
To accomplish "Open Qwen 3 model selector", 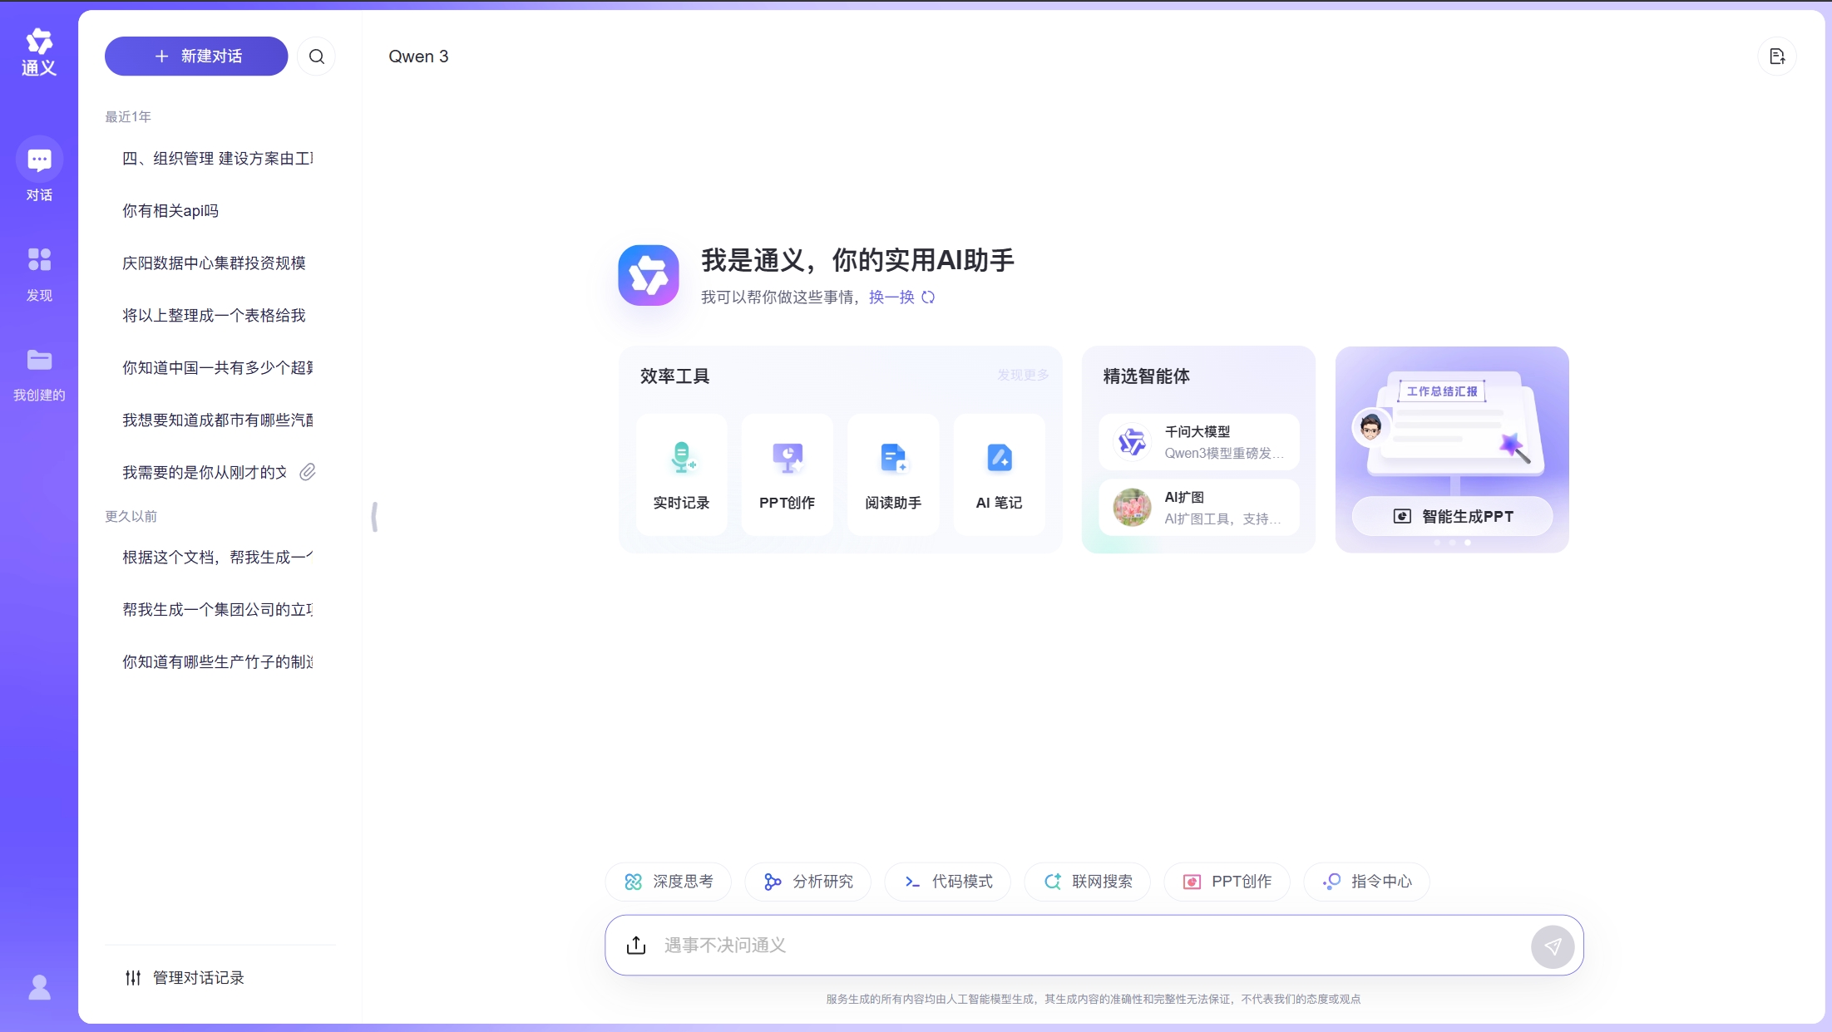I will pyautogui.click(x=418, y=57).
